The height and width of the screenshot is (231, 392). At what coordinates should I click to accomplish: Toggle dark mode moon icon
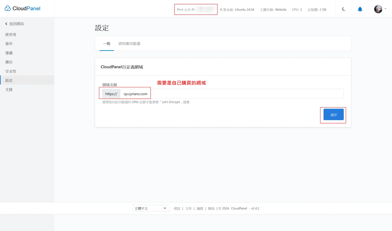[x=344, y=9]
